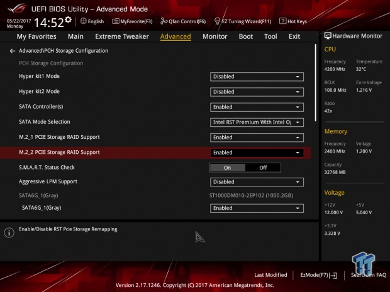Switch to My Favorites tab
This screenshot has height=292, width=390.
pos(36,36)
